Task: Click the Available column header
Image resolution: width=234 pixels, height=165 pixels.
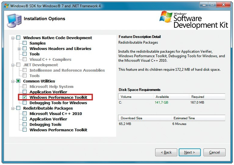Action: (x=171, y=97)
